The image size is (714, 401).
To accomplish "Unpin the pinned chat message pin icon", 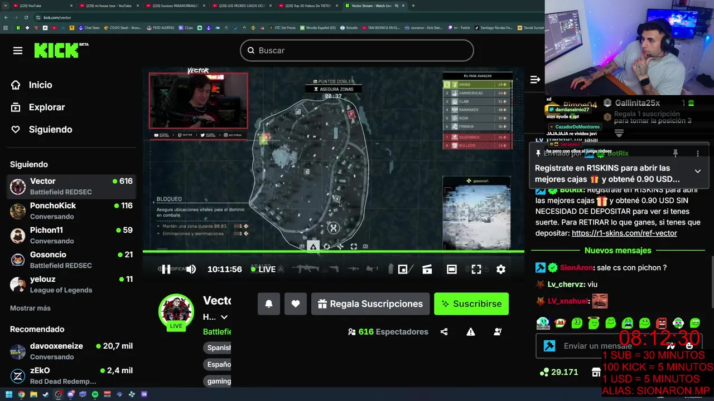I will [x=675, y=154].
